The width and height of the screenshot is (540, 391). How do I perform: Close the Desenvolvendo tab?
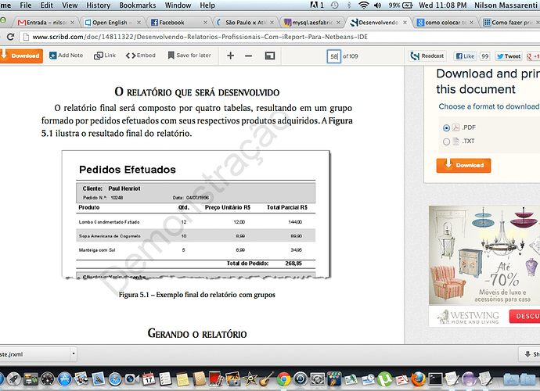[405, 23]
